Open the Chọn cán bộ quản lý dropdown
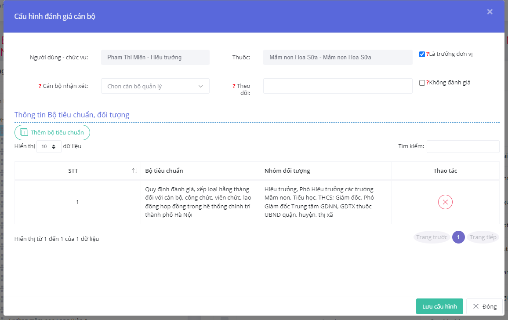 [x=155, y=86]
